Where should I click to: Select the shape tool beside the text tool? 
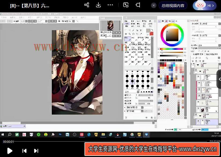[137, 30]
